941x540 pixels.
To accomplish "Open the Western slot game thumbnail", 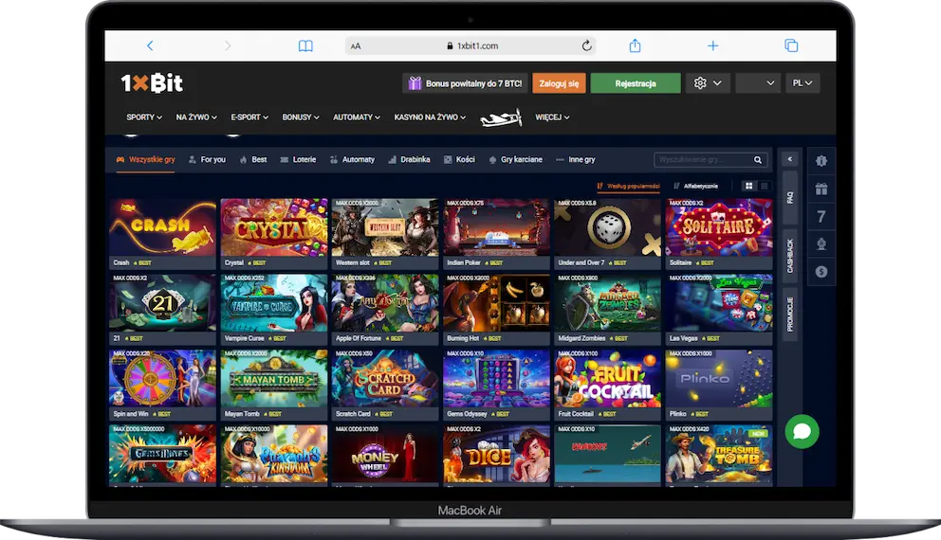I will tap(385, 227).
